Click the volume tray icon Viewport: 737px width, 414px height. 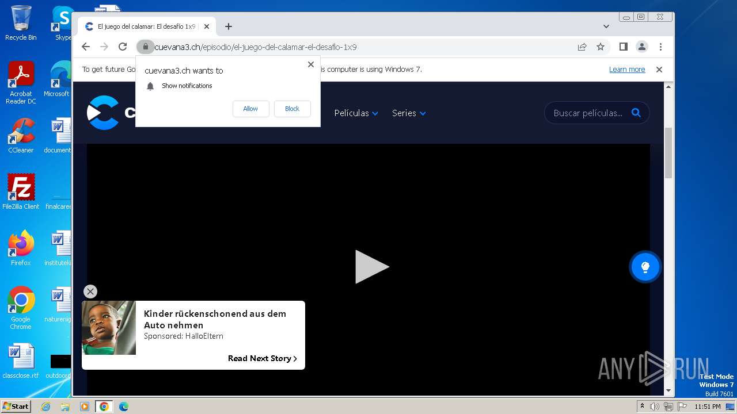(x=655, y=407)
